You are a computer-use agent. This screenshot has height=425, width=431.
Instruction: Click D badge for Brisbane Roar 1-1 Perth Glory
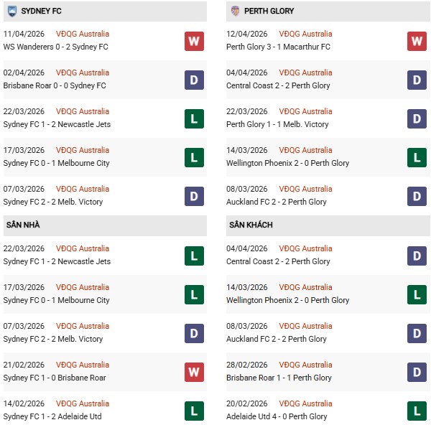[417, 372]
